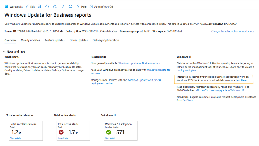Viewport: 259px width, 146px height.
Task: Open Workbooks gallery icon
Action: [7, 7]
